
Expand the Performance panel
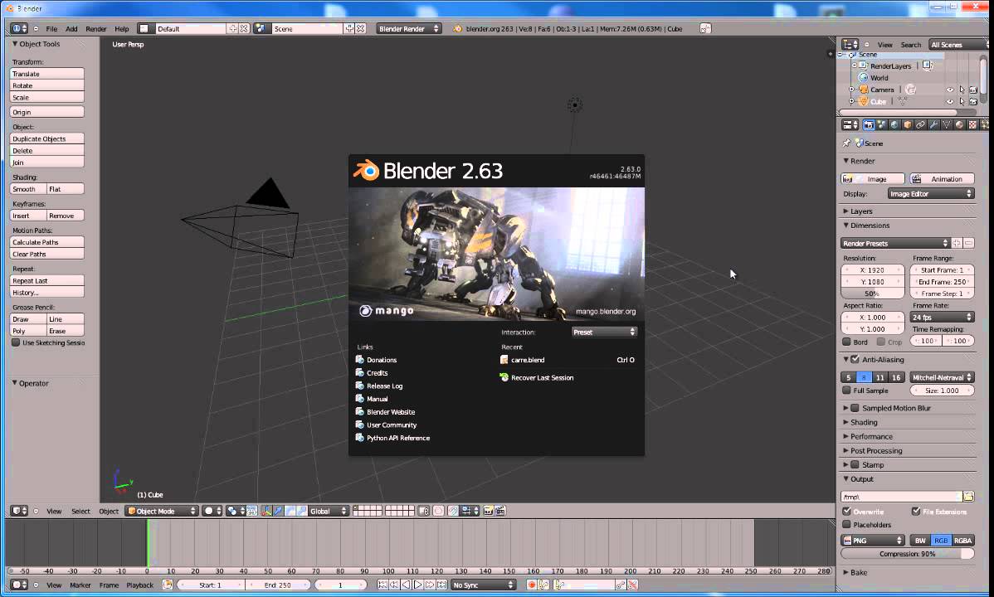pyautogui.click(x=870, y=437)
